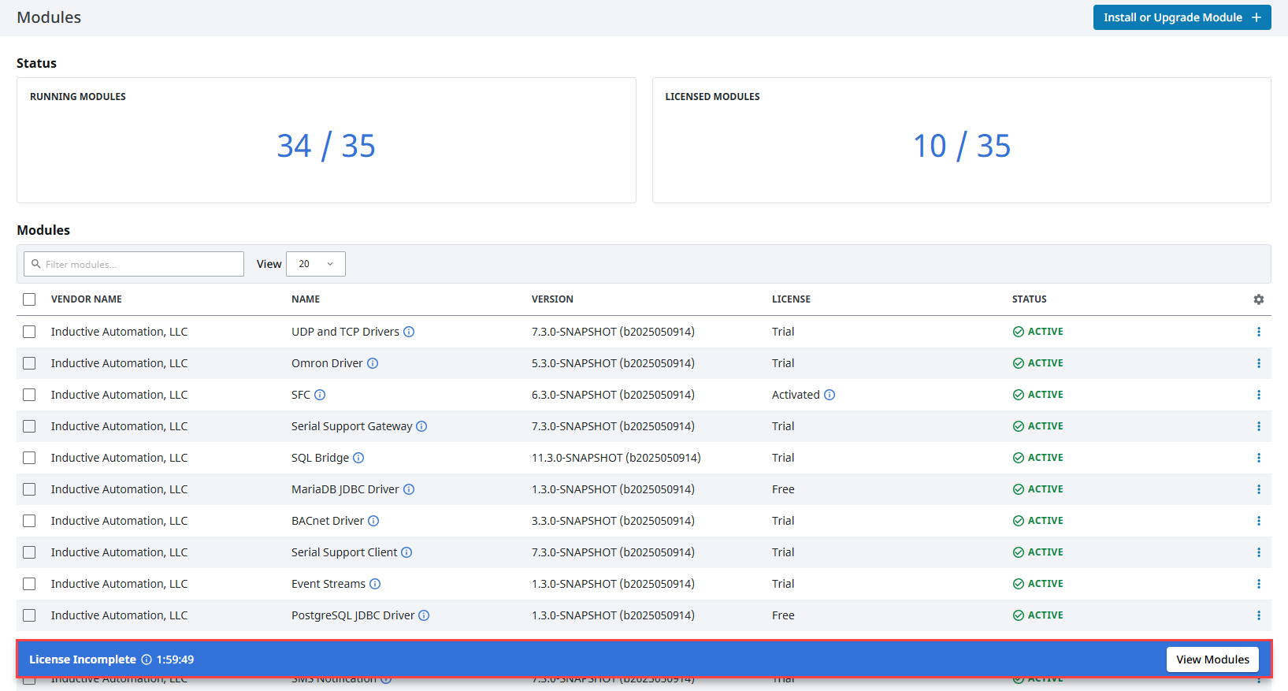Click info icon beside Event Streams
The height and width of the screenshot is (691, 1288).
pos(375,584)
